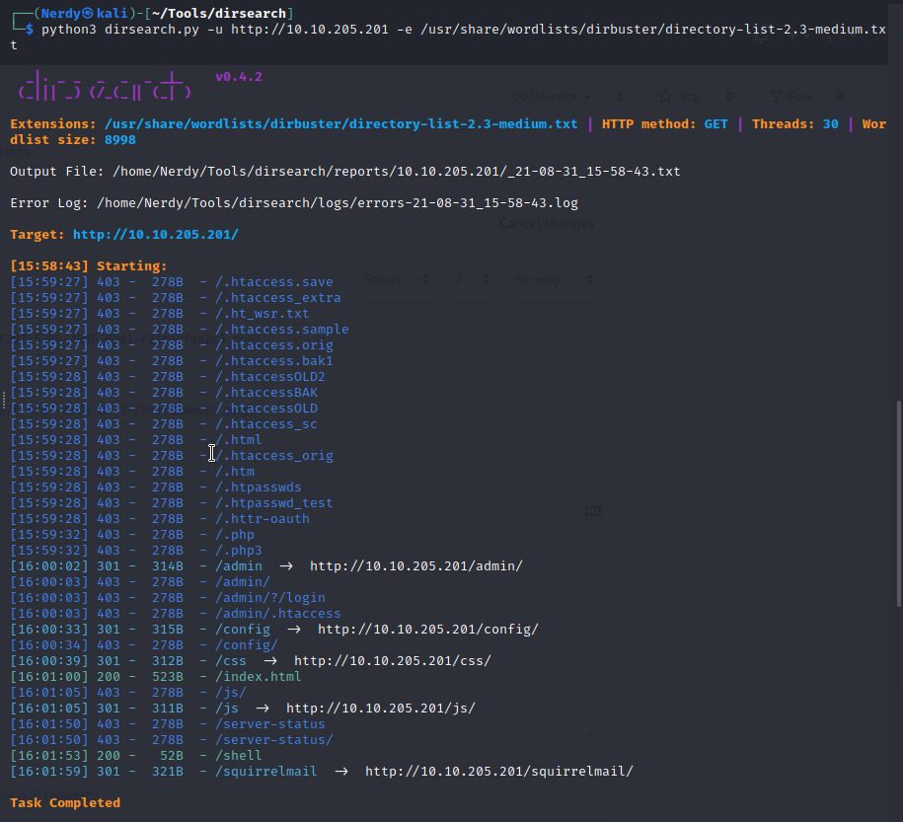Open the http://10.10.205.201/config/ redirect URL

[428, 629]
